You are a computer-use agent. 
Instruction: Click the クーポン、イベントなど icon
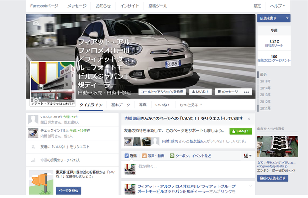[x=172, y=156]
